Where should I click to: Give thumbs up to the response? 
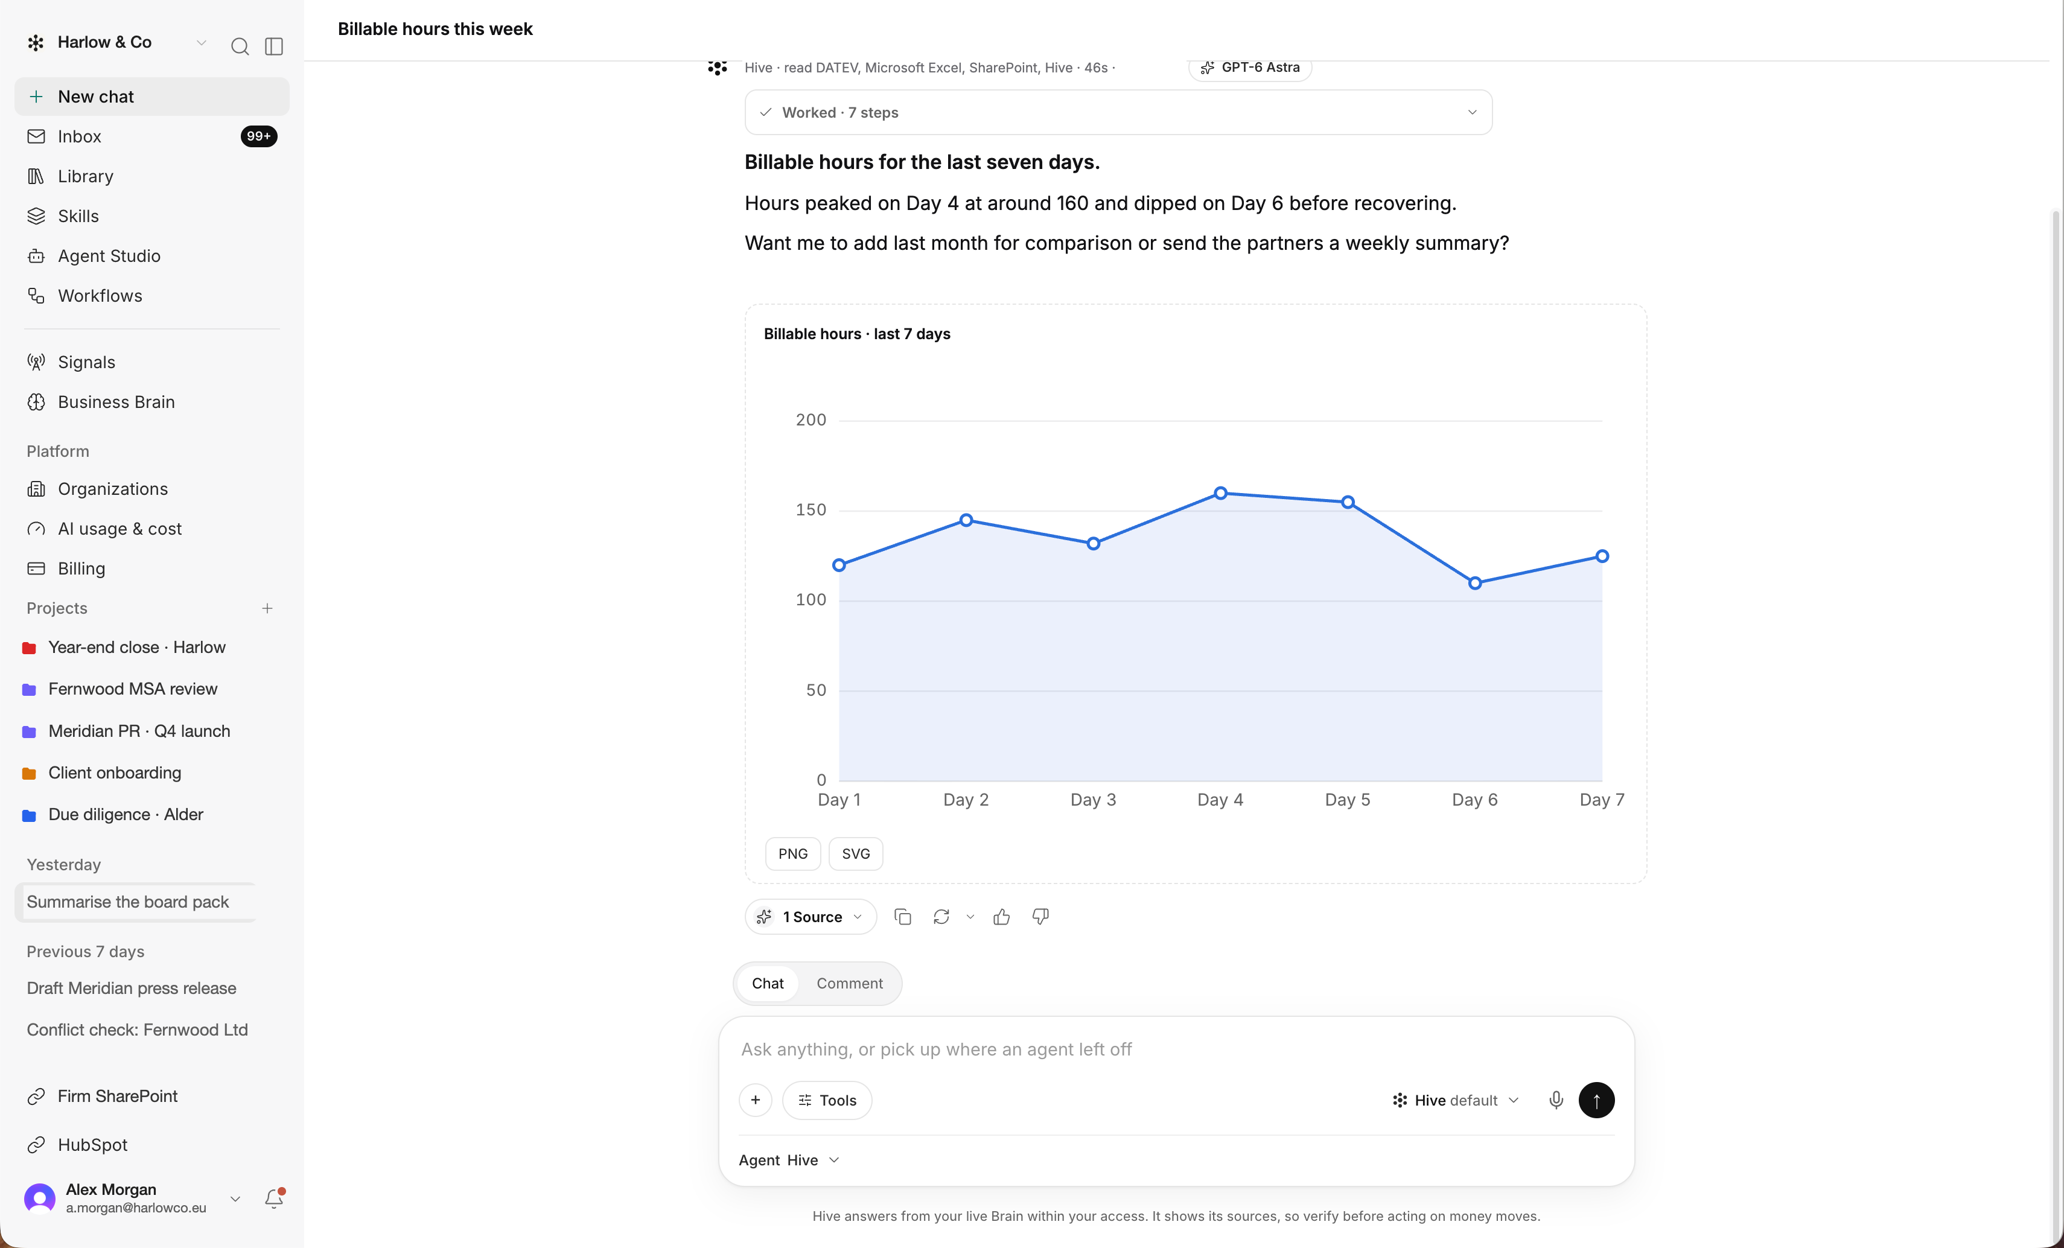tap(1001, 917)
